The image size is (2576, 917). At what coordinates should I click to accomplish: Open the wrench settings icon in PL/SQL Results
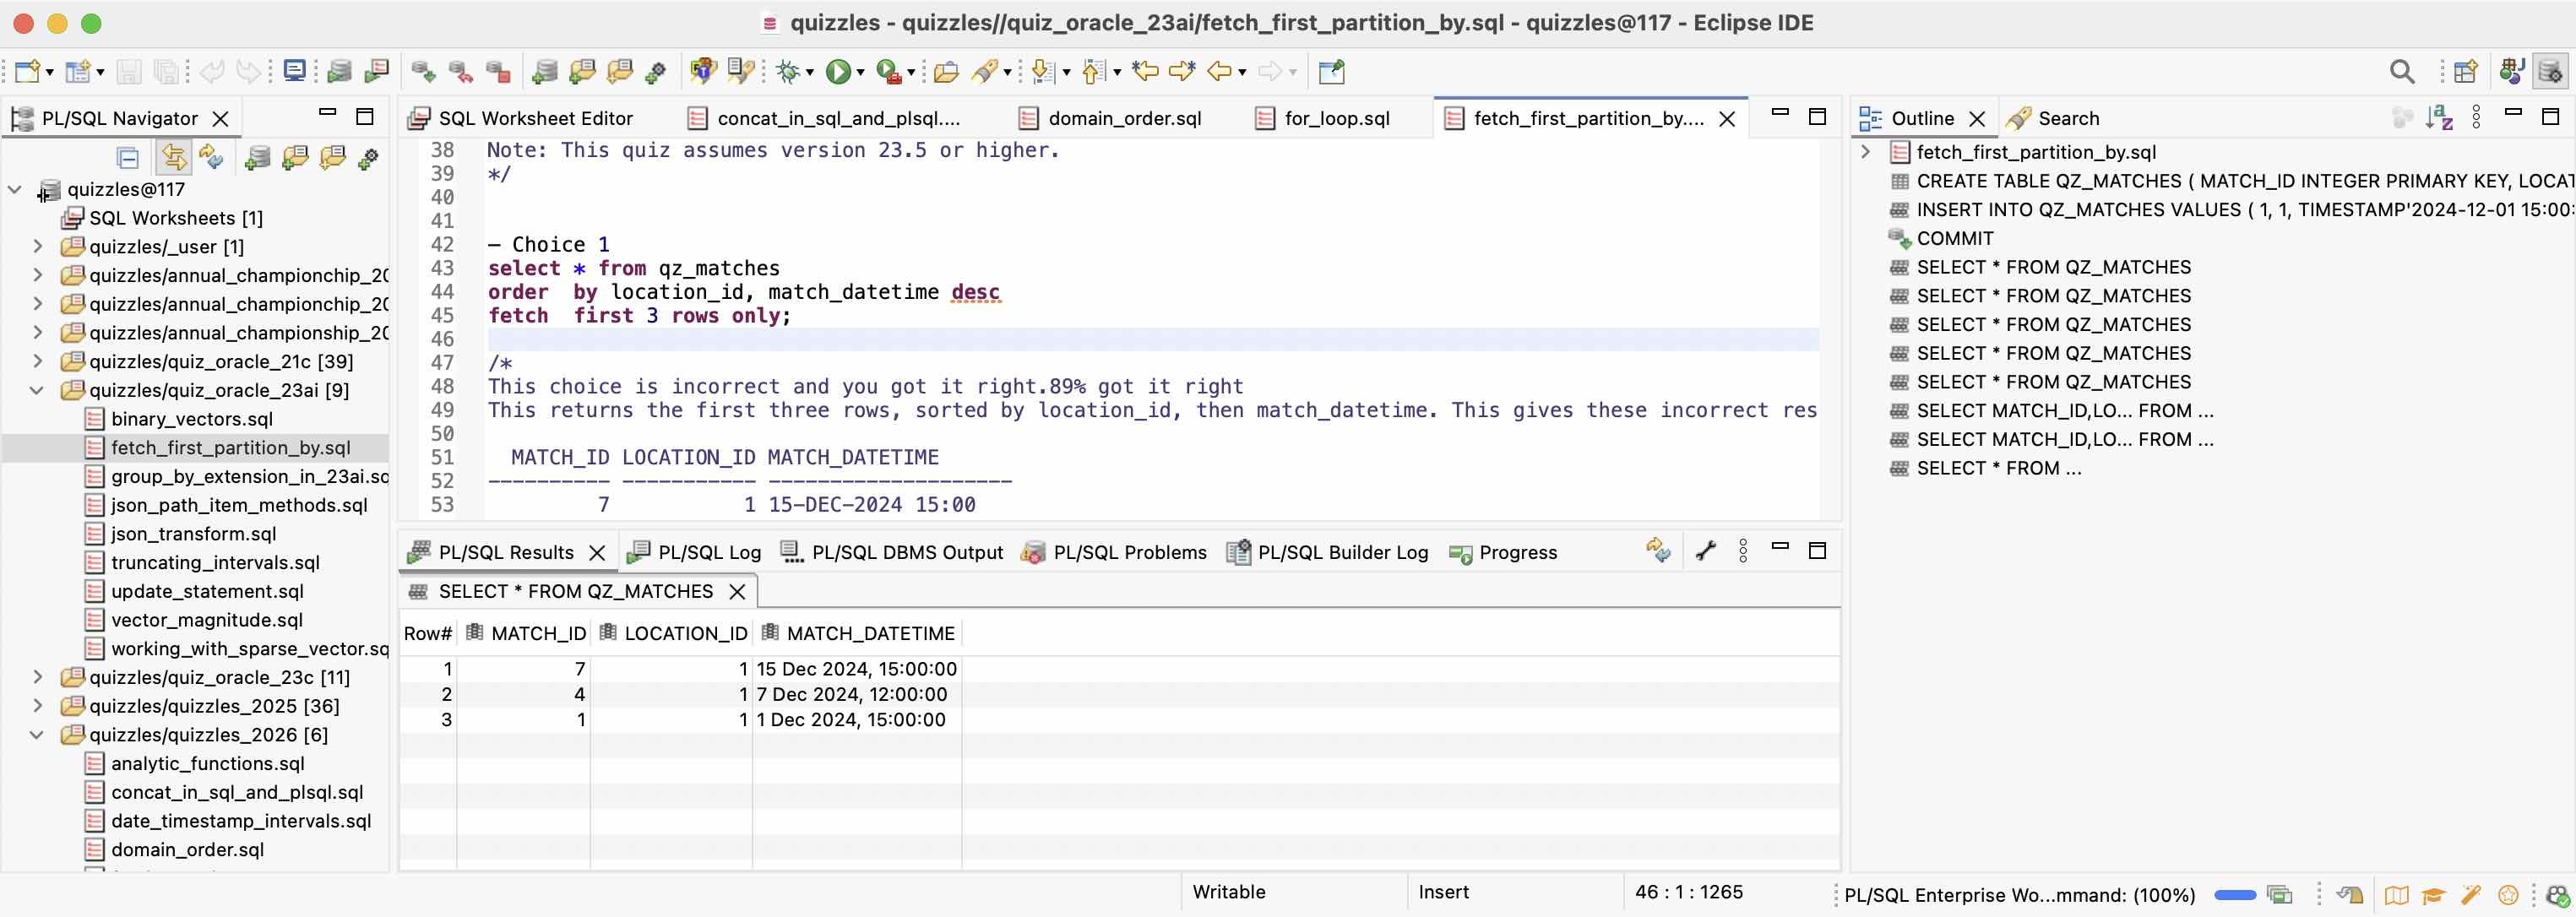click(x=1704, y=551)
